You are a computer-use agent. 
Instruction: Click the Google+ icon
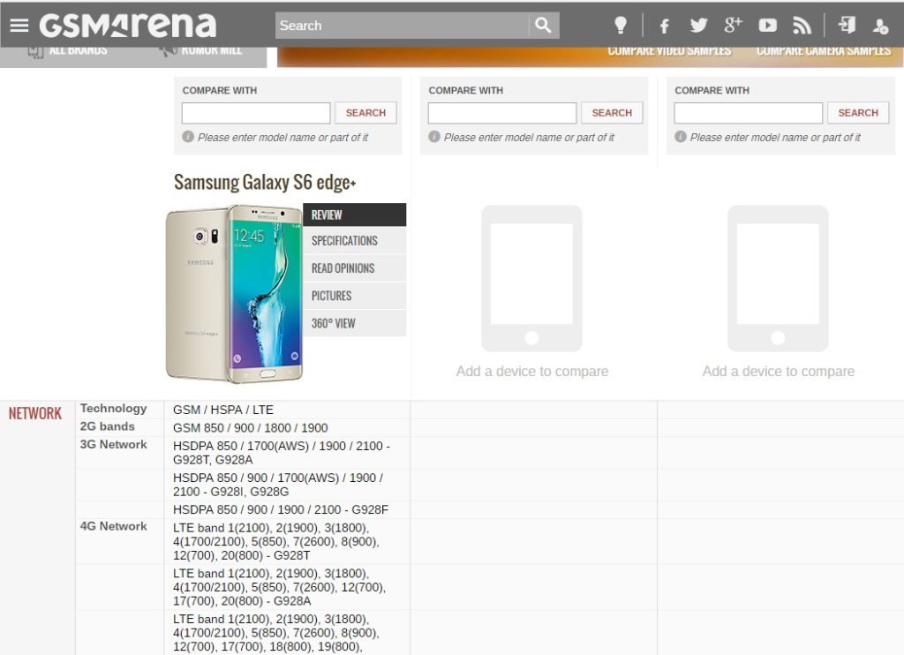point(733,26)
